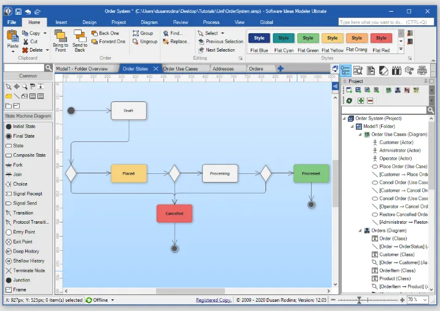Open the Copy dropdown arrow

45,33
